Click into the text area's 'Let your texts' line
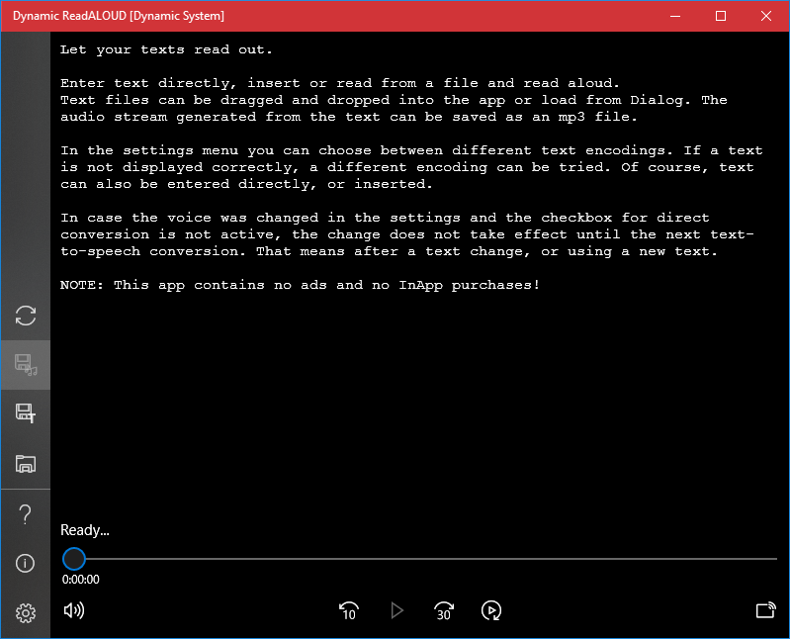790x639 pixels. (x=166, y=49)
